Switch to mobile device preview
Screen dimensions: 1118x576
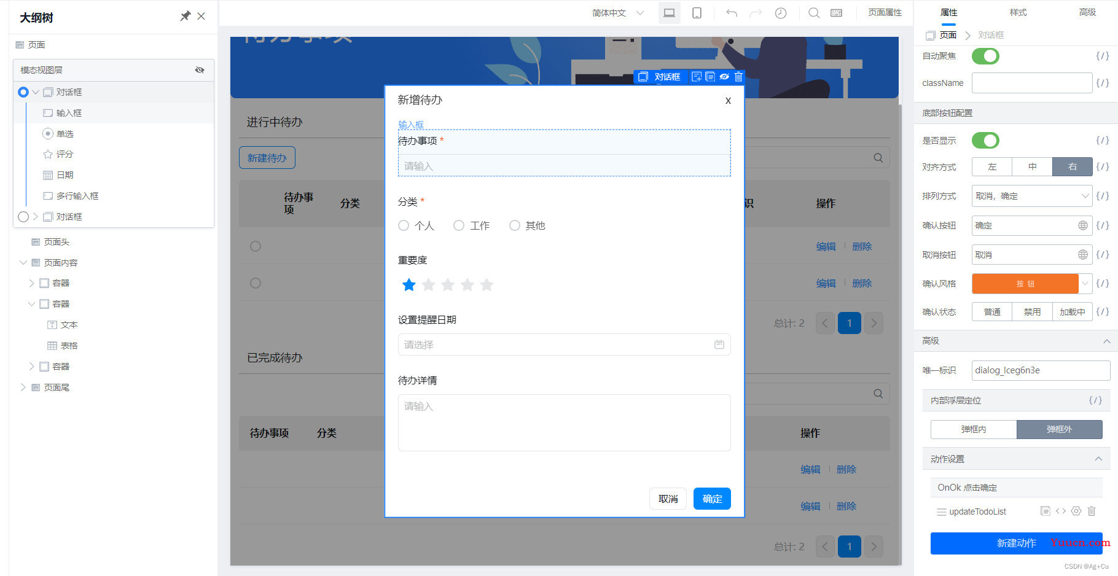(697, 13)
